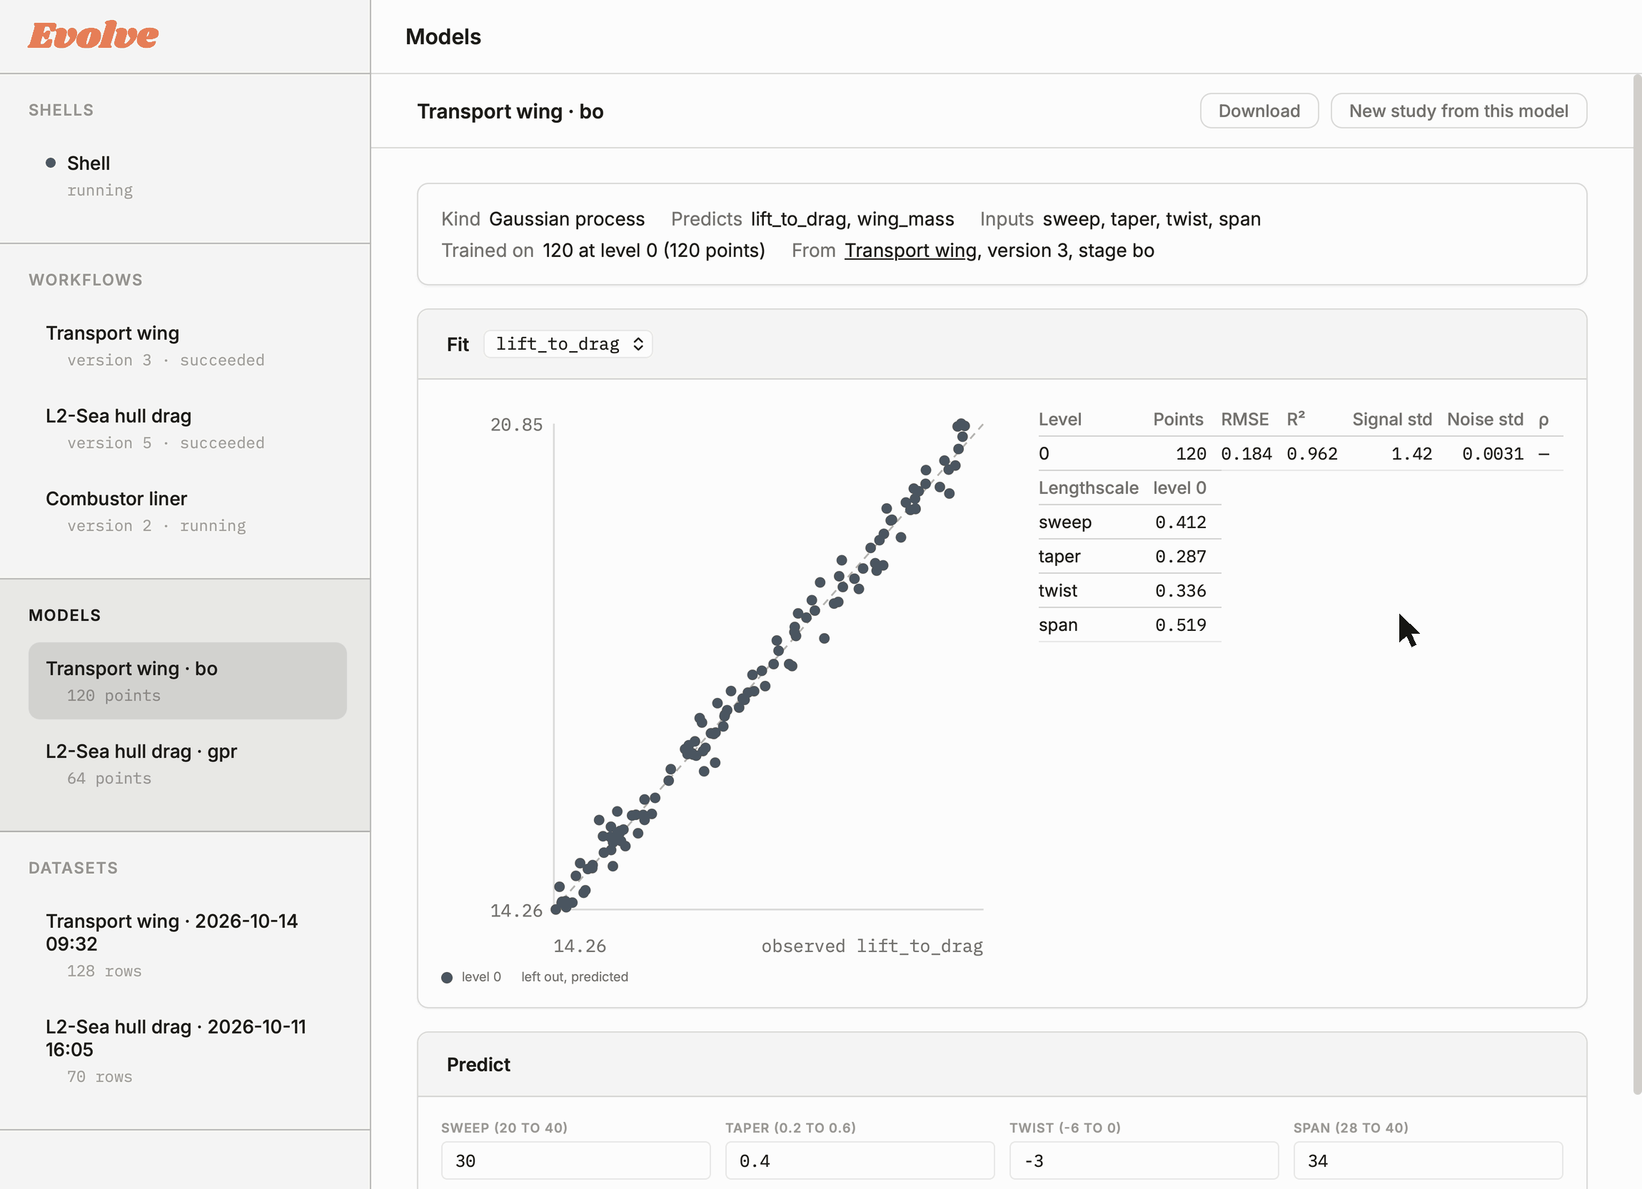Select the L2-Sea hull drag · gpr model
The image size is (1642, 1189).
click(188, 764)
